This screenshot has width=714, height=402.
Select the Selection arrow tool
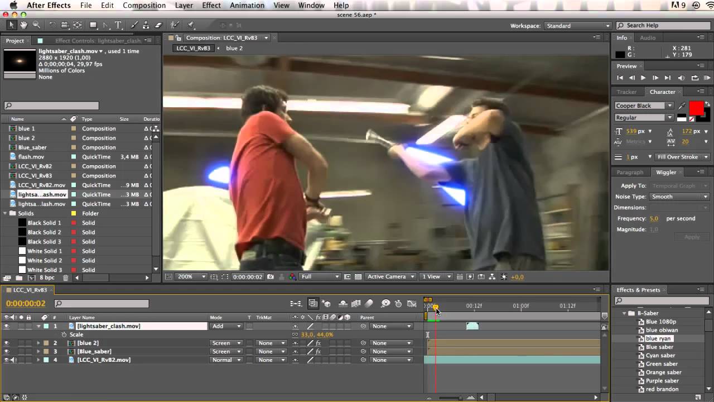11,25
